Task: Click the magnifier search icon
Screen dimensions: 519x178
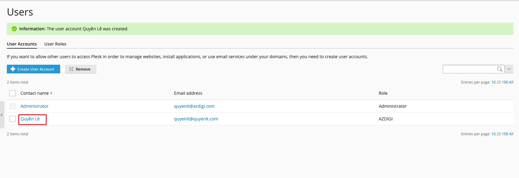Action: click(x=499, y=69)
